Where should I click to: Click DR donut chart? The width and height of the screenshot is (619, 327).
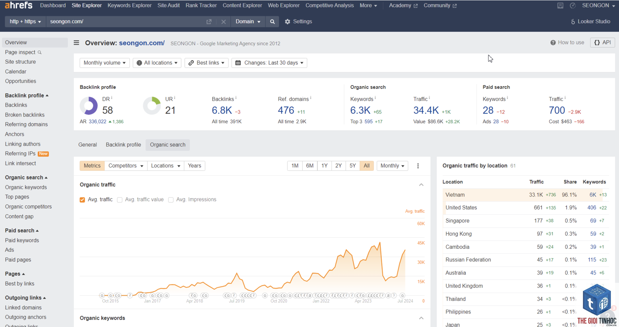(x=89, y=106)
